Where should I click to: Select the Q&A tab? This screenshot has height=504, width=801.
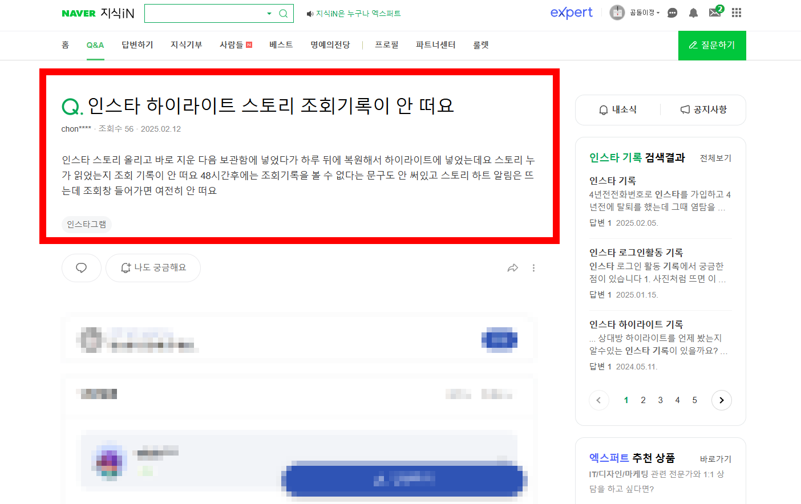[95, 45]
